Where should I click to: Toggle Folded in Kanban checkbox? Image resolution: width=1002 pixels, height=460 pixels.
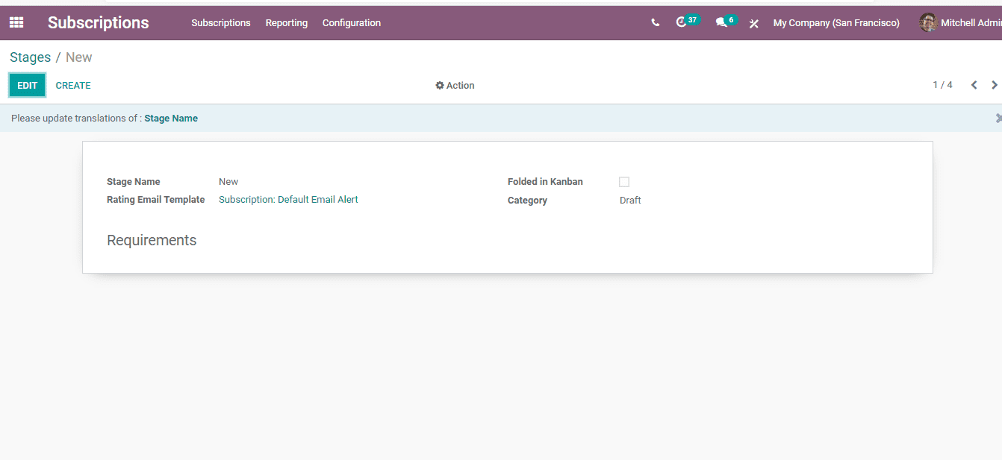point(624,182)
